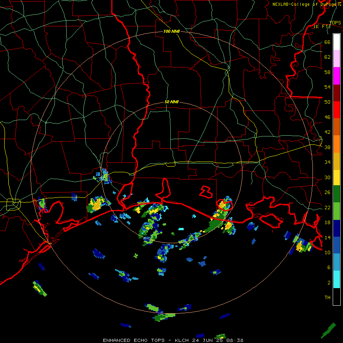Click the '50 NMI' range ring label
This screenshot has width=343, height=343.
pos(172,102)
